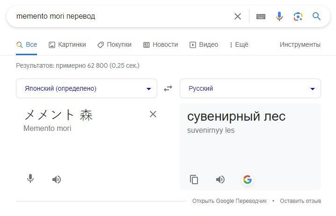Switch to the Новости tab
Screen dimensions: 336x216
coord(161,44)
